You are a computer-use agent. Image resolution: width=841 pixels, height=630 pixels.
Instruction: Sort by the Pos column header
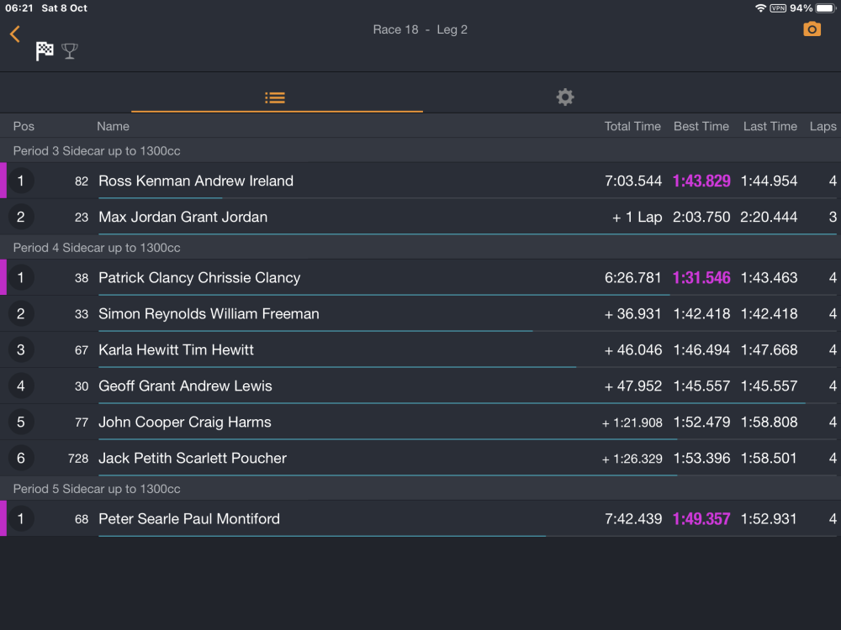[24, 127]
